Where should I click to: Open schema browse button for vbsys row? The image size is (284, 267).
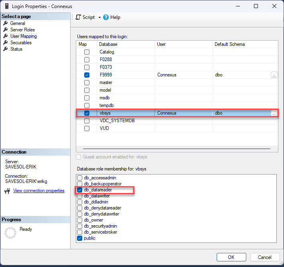coord(274,113)
